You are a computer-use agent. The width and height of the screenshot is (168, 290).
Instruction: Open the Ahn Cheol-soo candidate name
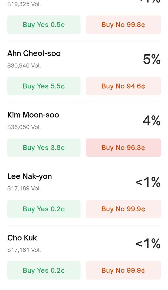point(34,54)
